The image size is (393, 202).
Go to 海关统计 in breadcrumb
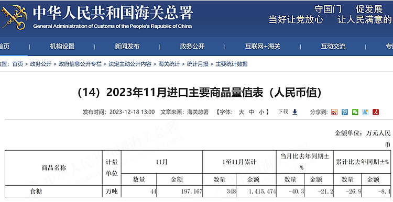(x=169, y=64)
